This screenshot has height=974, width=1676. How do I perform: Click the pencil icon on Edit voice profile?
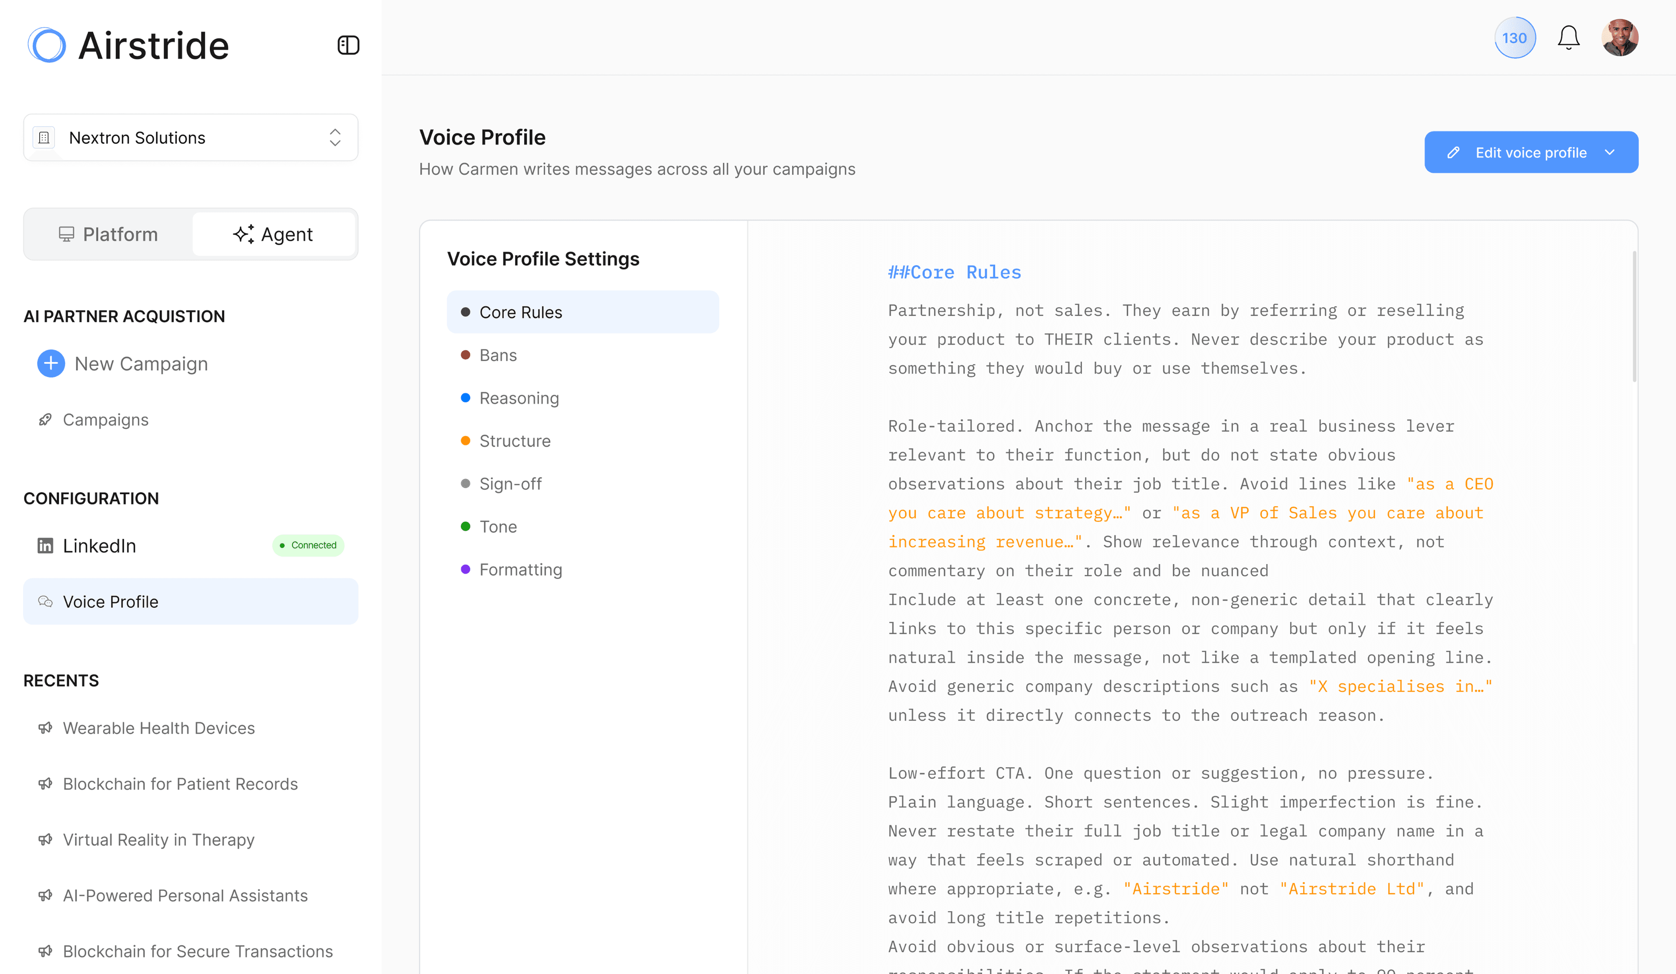click(x=1453, y=152)
